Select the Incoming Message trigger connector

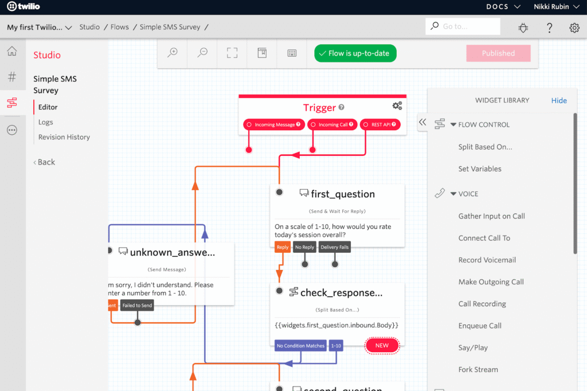tap(273, 124)
